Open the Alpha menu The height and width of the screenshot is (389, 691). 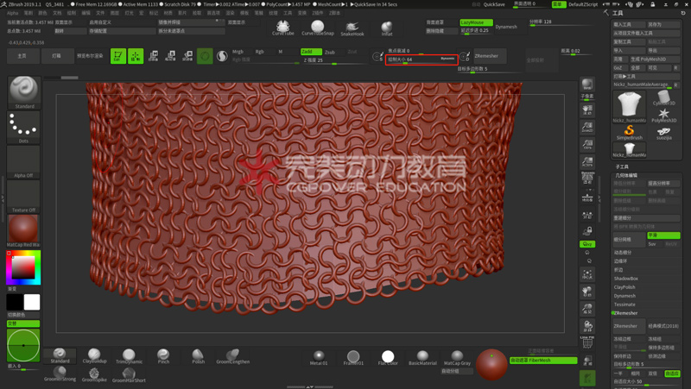(x=12, y=13)
